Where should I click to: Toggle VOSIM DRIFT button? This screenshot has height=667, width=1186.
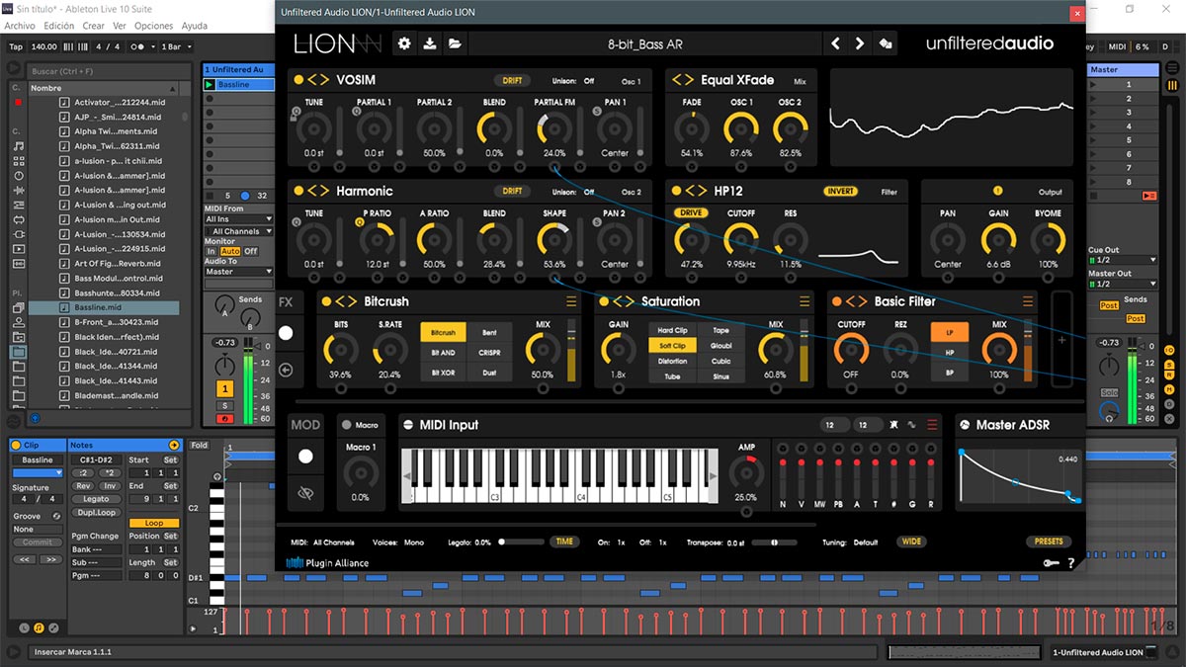(512, 81)
